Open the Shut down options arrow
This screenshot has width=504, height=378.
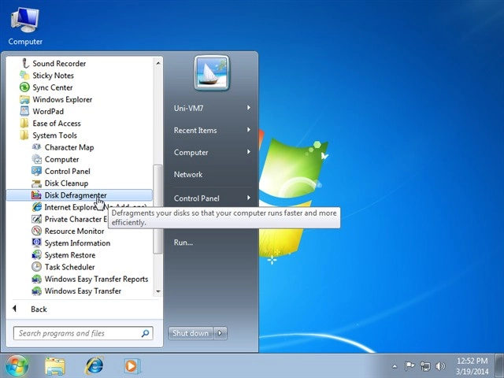(x=220, y=333)
